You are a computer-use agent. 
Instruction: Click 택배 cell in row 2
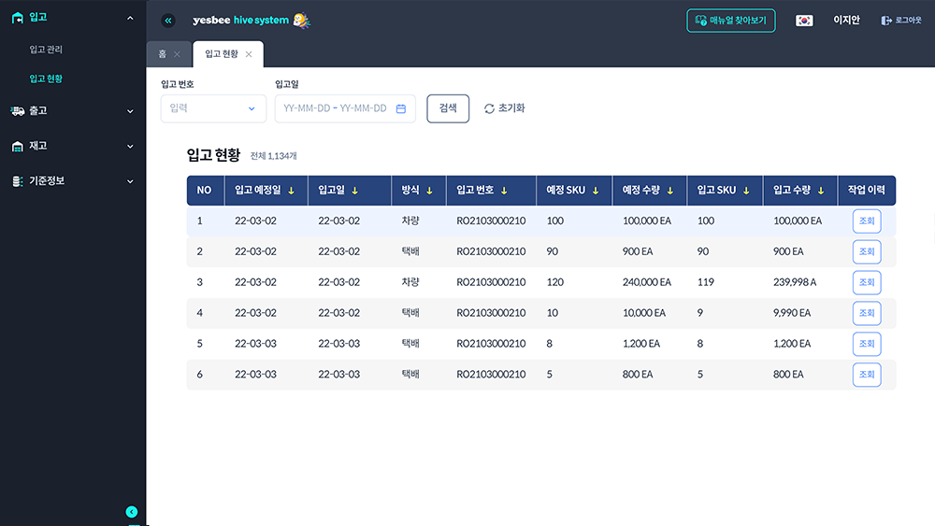pyautogui.click(x=410, y=252)
